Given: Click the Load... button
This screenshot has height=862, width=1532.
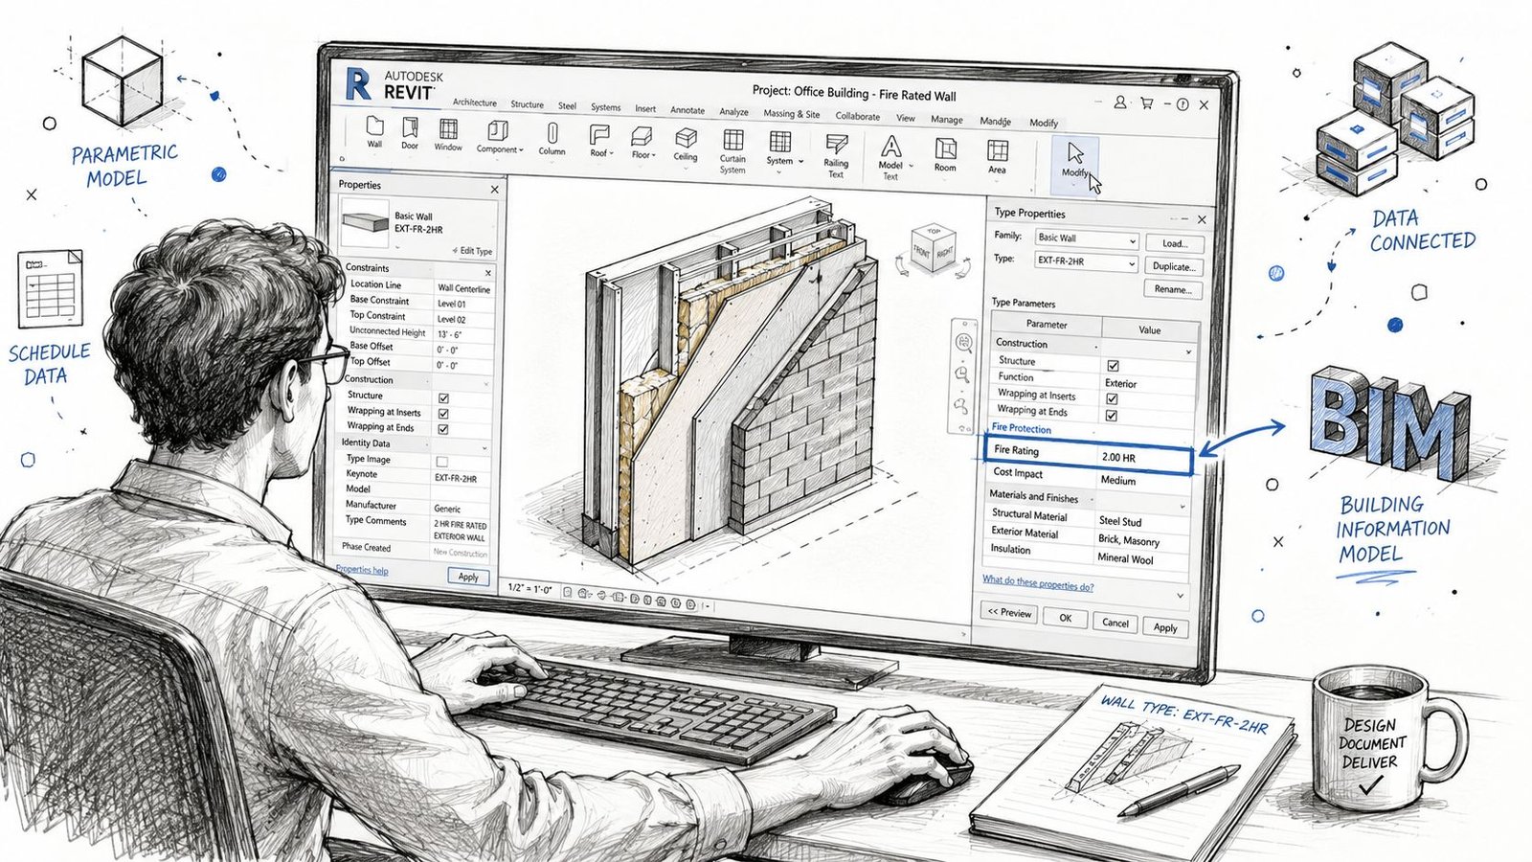Looking at the screenshot, I should click(x=1175, y=243).
